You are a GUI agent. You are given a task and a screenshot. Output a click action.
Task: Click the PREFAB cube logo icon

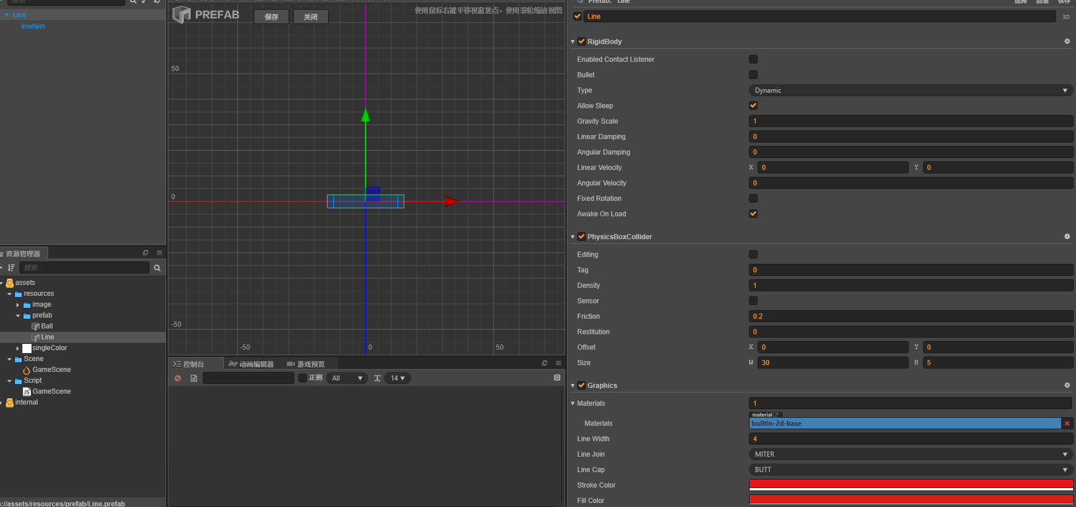tap(182, 15)
